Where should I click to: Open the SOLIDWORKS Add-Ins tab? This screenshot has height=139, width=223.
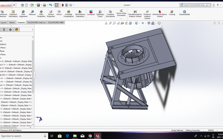click(36, 23)
